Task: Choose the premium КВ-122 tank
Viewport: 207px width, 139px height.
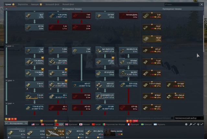Action: coord(152,107)
